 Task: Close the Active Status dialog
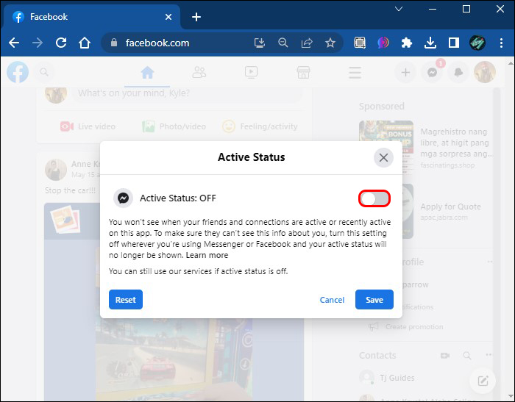pyautogui.click(x=383, y=158)
